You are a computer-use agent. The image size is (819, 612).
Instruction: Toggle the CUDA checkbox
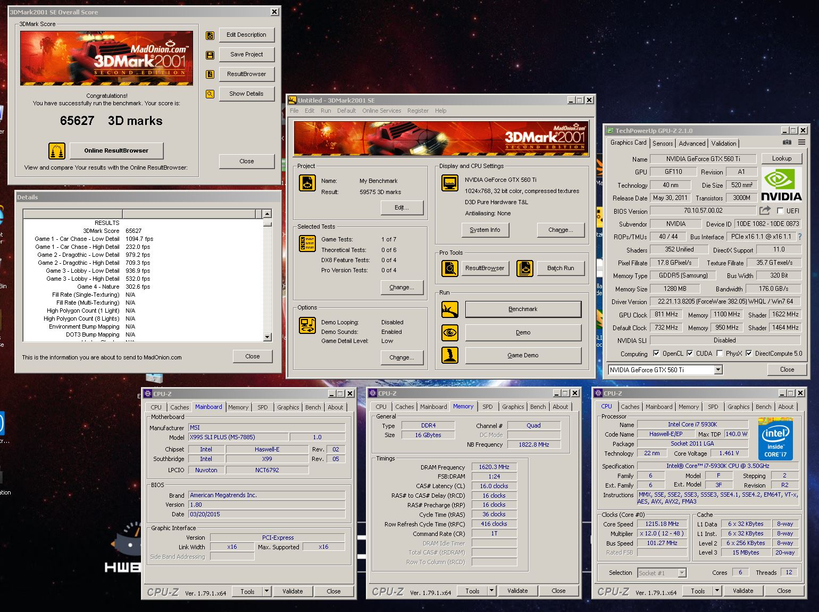pyautogui.click(x=690, y=354)
